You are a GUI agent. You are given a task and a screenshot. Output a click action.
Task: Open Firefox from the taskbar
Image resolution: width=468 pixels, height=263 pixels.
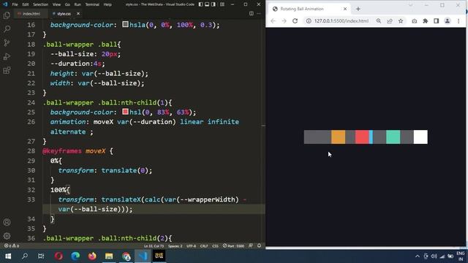(92, 256)
